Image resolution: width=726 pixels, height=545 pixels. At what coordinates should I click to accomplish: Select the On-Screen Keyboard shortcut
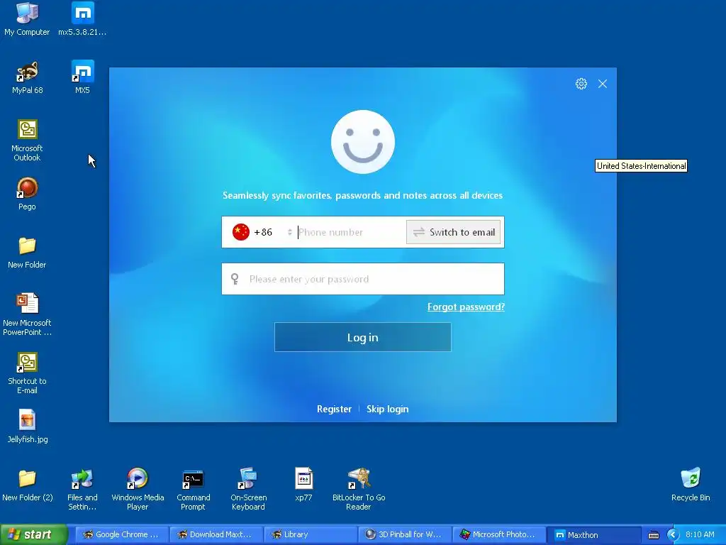[248, 490]
